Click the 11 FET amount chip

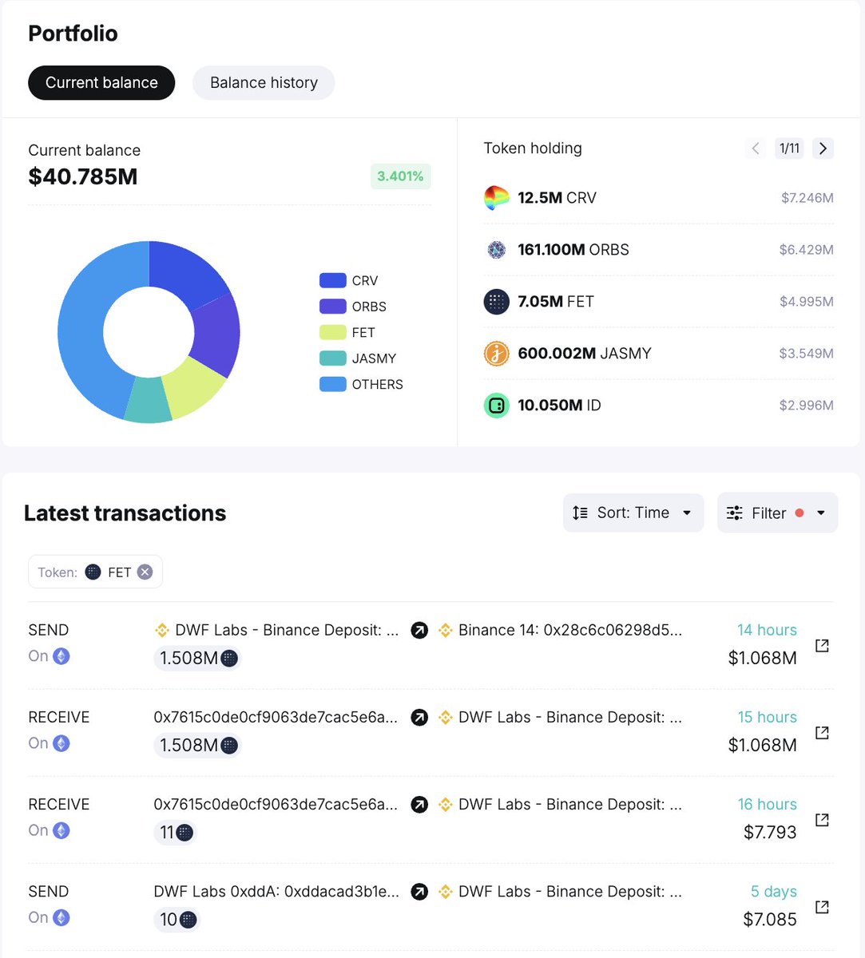175,833
